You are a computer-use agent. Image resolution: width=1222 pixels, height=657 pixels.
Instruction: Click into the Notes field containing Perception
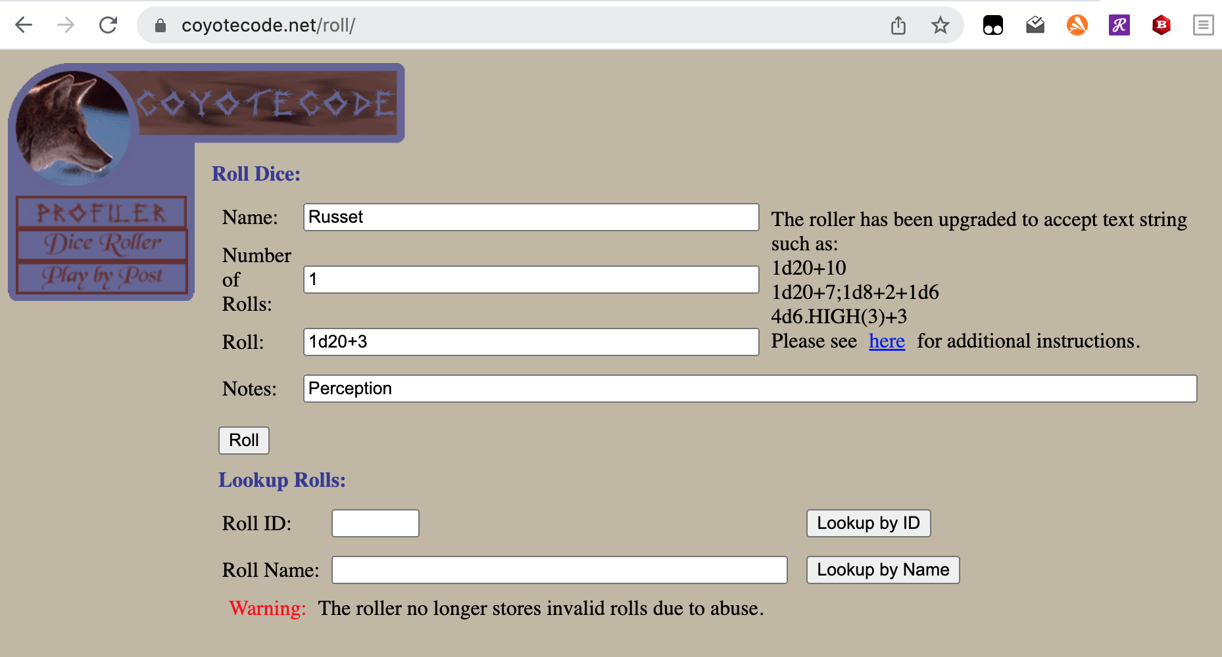pyautogui.click(x=749, y=388)
